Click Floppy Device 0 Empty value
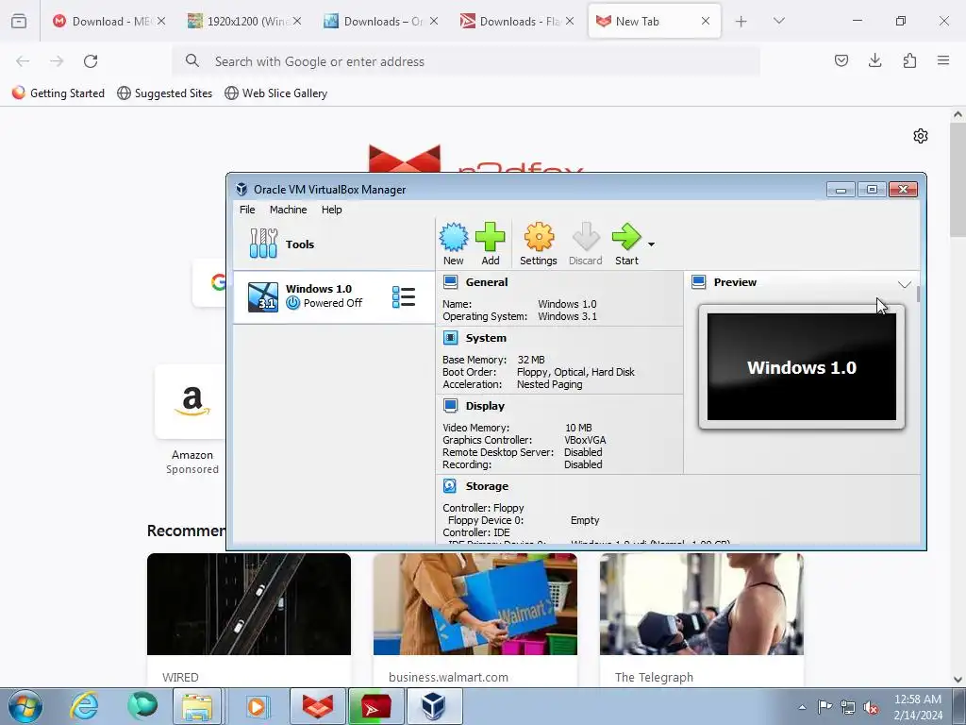 click(585, 520)
